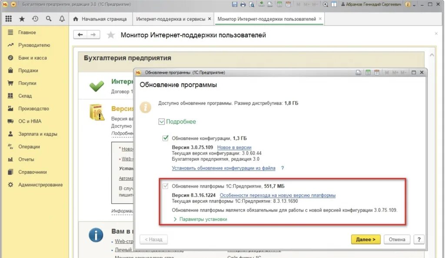Screen dimensions: 445x258
Task: Click the question mark beside install-from-file link
Action: [282, 168]
